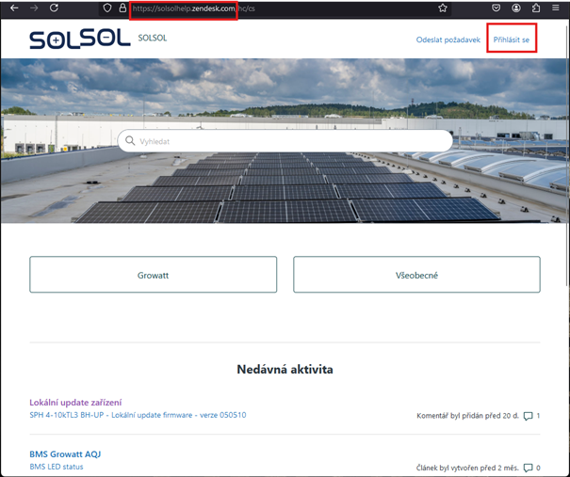Click comment bubble icon for Lokální update zařízení
Screen dimensions: 570x477
click(528, 416)
